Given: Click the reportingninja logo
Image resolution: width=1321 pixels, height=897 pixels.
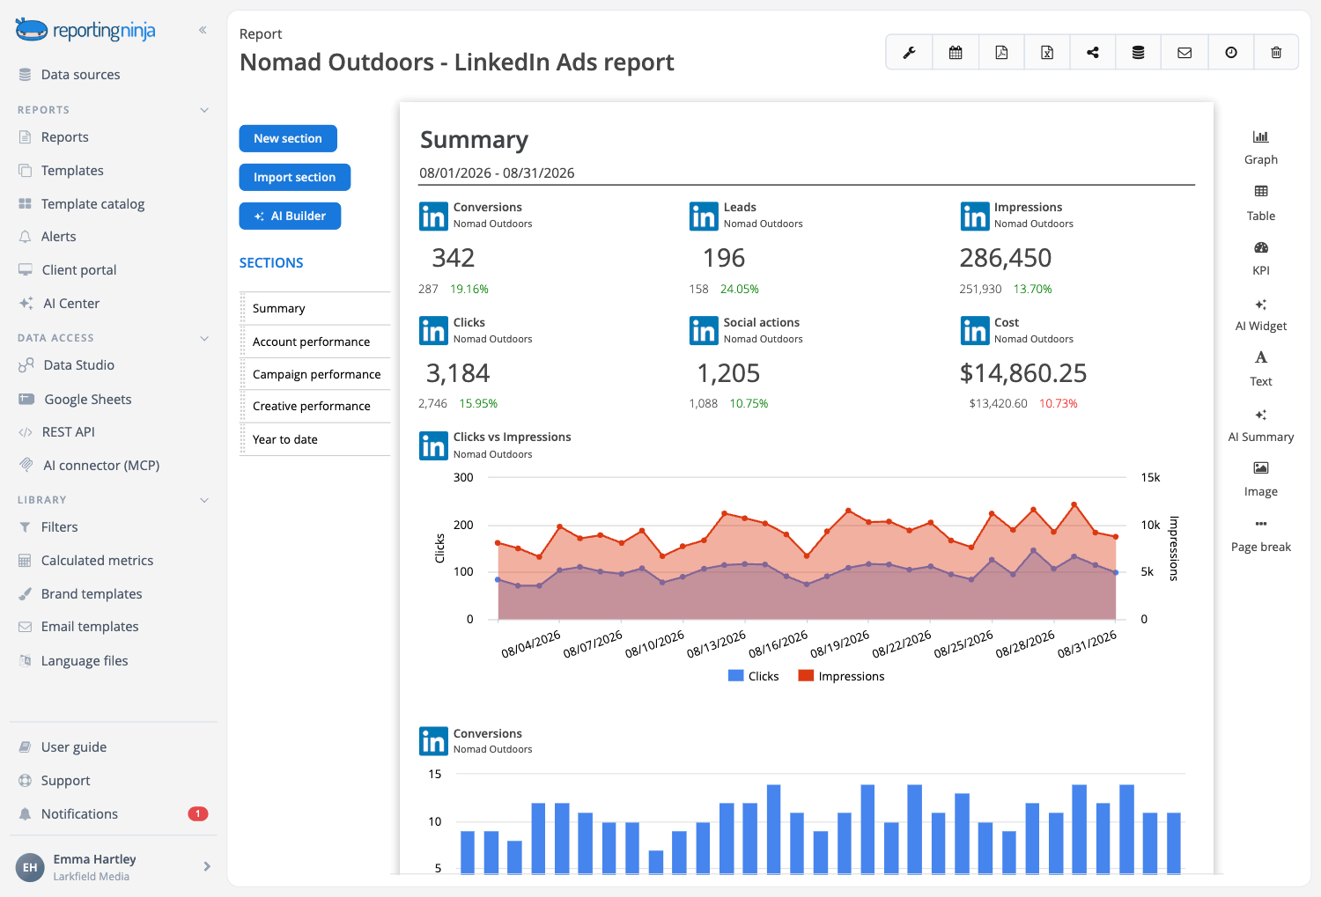Looking at the screenshot, I should click(85, 31).
